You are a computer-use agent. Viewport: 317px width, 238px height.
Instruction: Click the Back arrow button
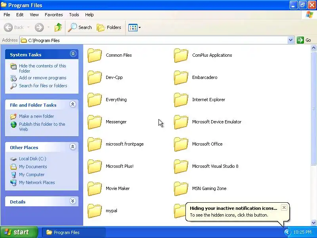tap(8, 27)
